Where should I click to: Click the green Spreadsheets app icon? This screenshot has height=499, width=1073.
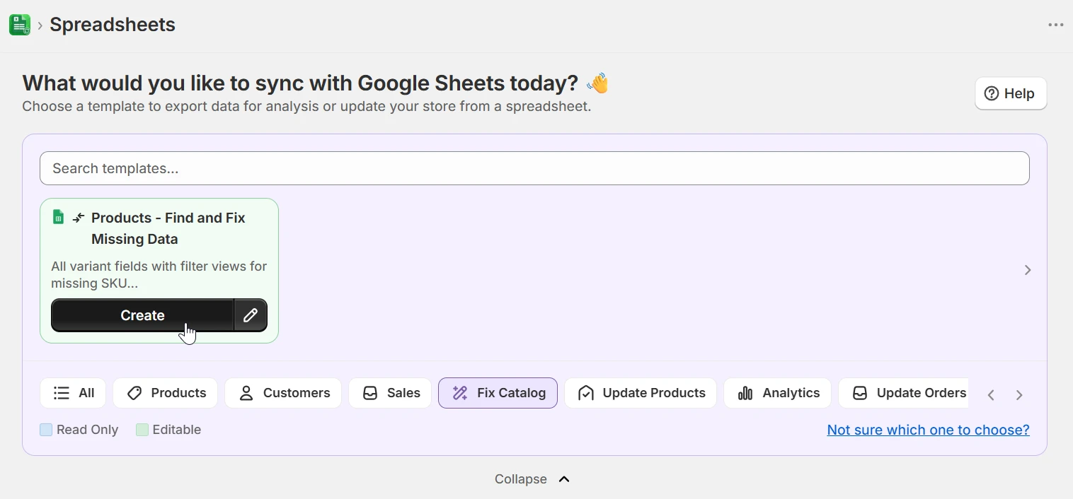pos(20,25)
